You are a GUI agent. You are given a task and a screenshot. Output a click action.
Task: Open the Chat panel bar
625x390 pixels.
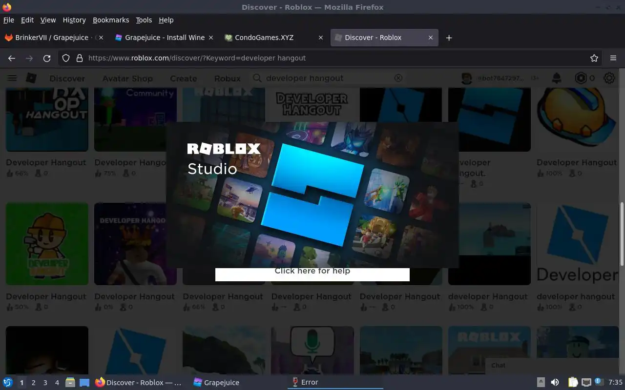pos(552,365)
